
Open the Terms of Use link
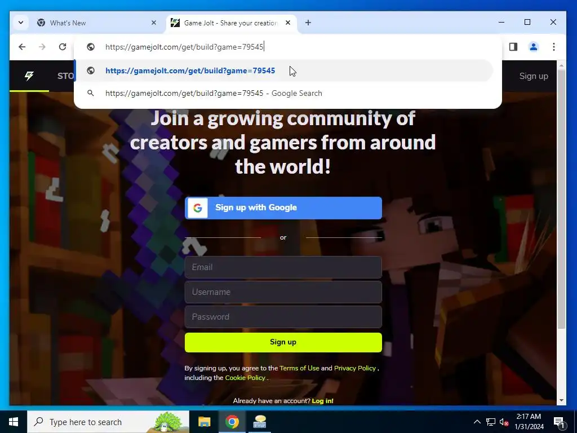(299, 368)
